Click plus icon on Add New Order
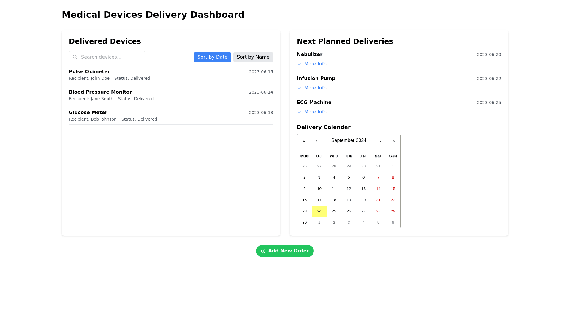 pos(263,251)
